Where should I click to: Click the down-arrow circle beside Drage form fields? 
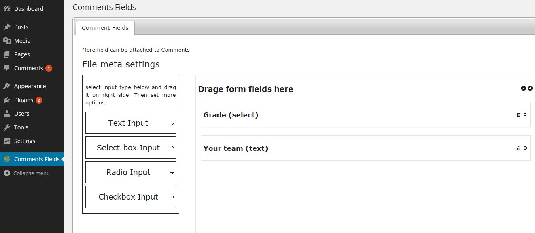coord(524,88)
